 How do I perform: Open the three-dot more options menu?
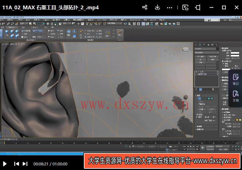coord(169,8)
